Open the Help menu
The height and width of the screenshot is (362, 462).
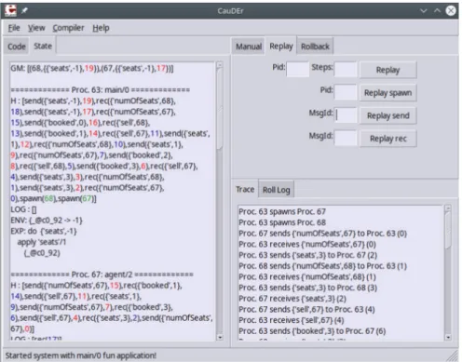tap(101, 28)
